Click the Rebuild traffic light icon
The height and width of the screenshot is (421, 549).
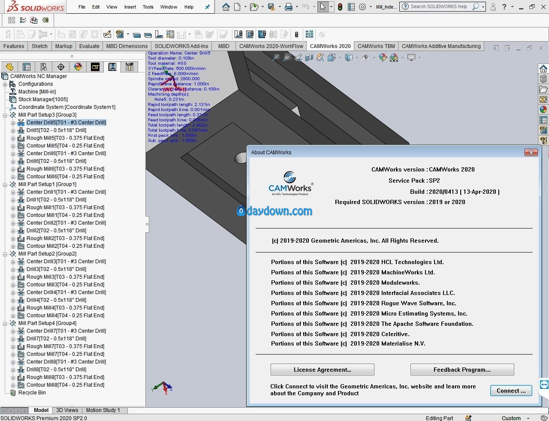coord(340,7)
